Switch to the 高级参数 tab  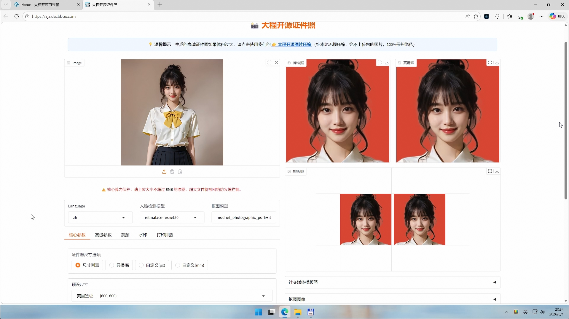tap(103, 235)
